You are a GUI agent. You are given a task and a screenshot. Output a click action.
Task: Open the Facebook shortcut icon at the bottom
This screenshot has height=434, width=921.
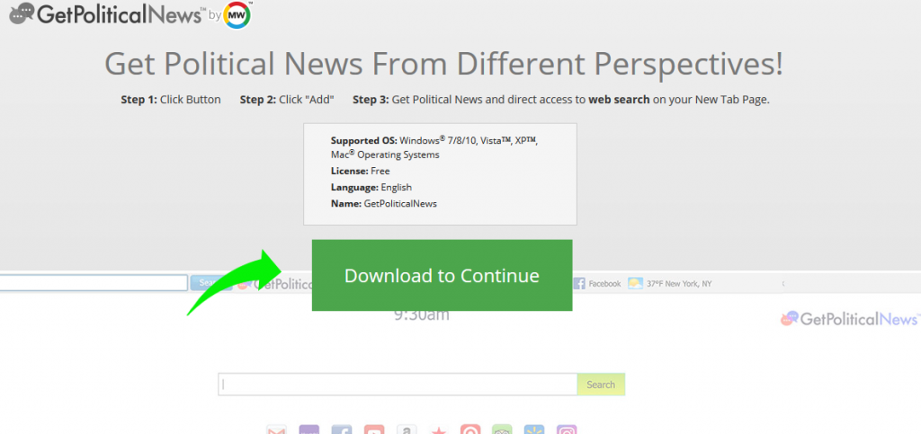341,430
